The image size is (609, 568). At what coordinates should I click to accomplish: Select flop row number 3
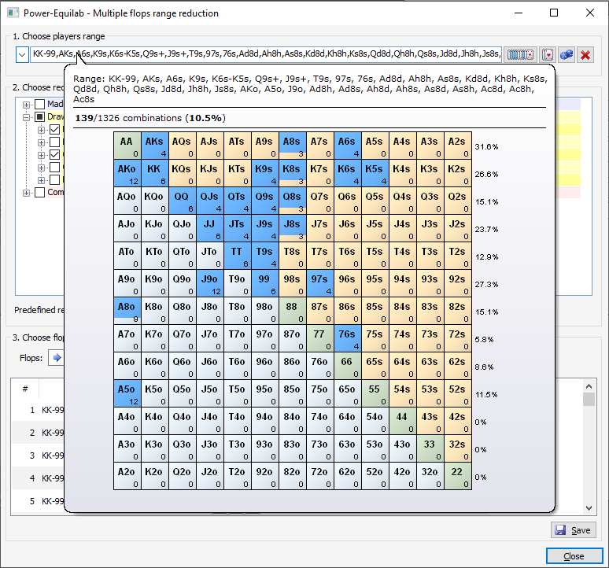(38, 456)
